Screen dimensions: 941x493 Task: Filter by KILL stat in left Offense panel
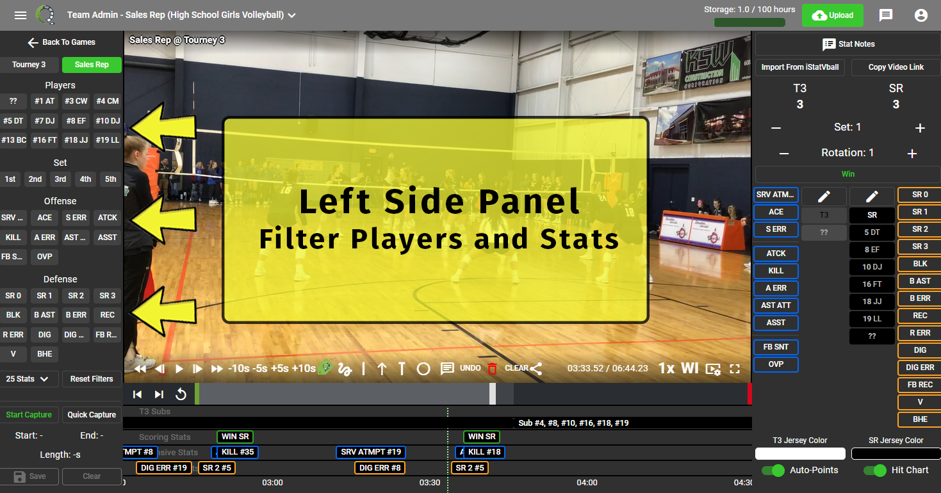(x=13, y=238)
